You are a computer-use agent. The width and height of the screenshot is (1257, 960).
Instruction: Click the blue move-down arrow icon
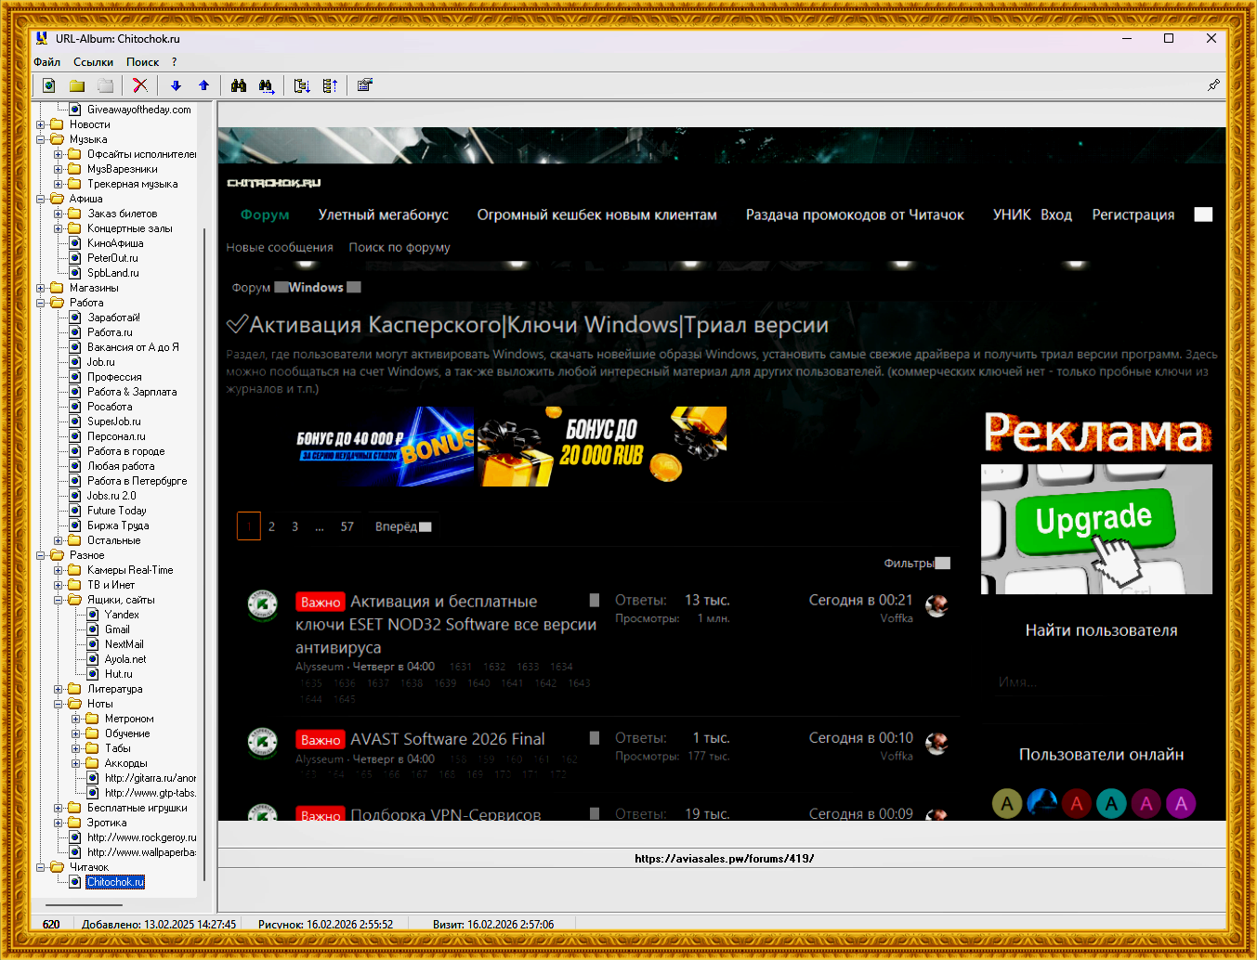(x=176, y=85)
